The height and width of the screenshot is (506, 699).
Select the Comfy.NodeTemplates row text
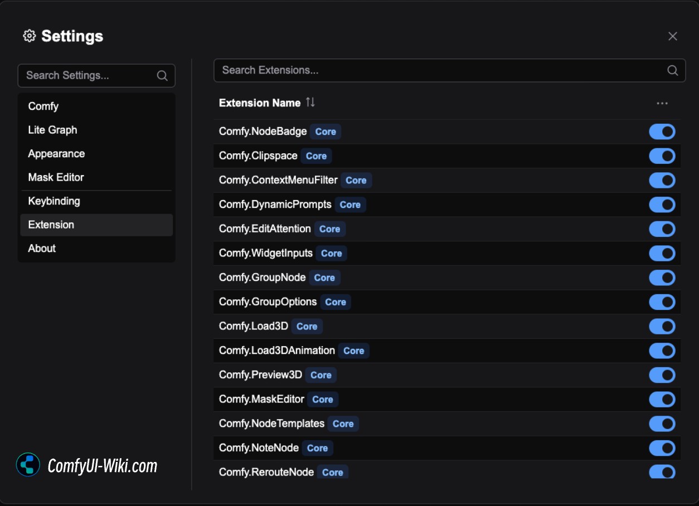271,424
